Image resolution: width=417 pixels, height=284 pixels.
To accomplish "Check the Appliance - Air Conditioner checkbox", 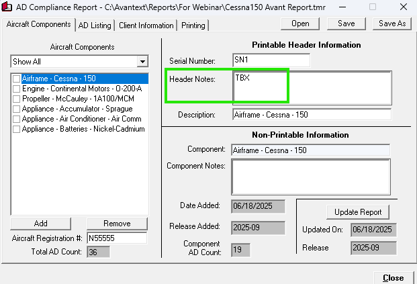I will [16, 119].
